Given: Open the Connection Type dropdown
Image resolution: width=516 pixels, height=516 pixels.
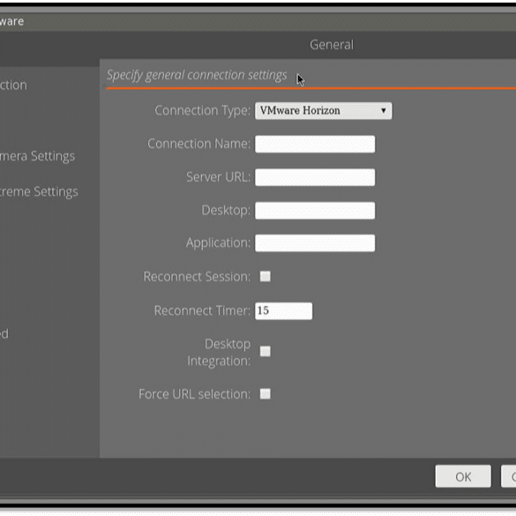Looking at the screenshot, I should click(x=323, y=110).
